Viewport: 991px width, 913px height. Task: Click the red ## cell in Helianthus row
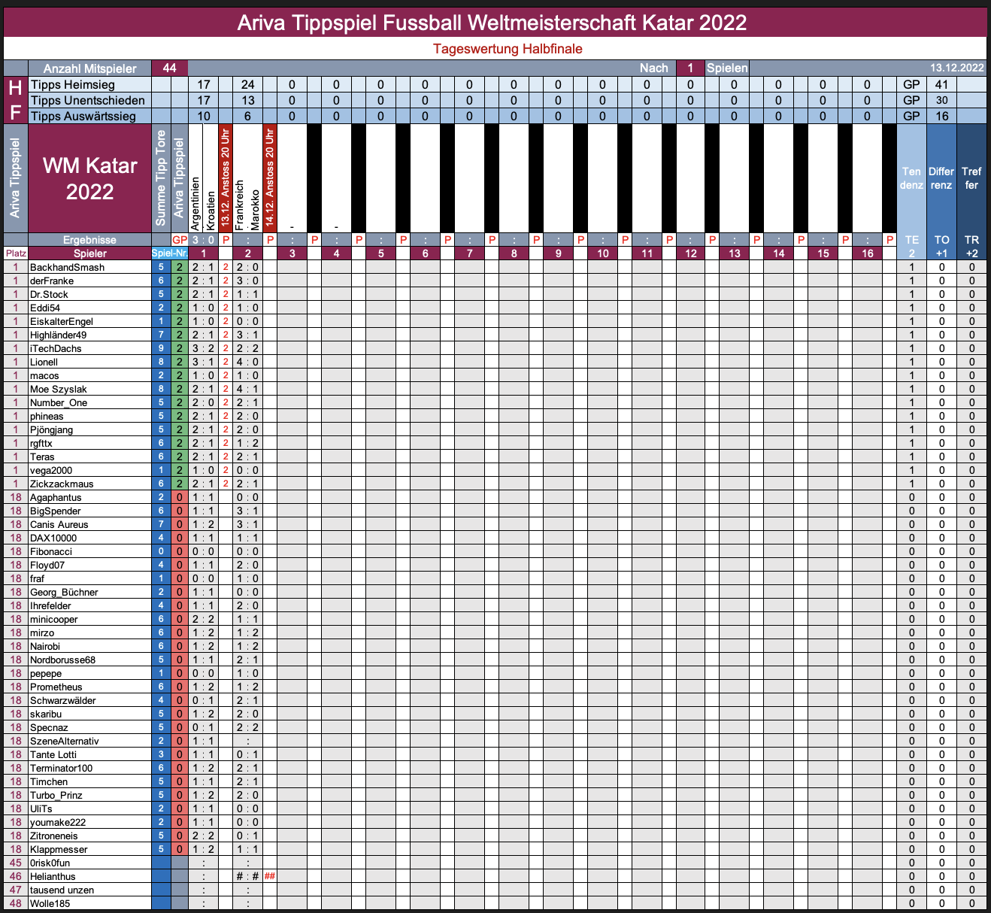click(x=270, y=877)
